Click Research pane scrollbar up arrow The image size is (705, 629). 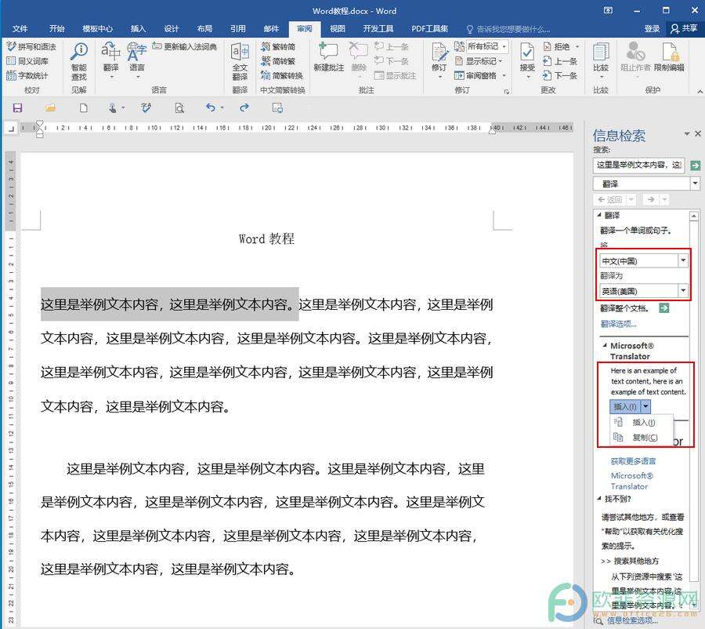pos(693,216)
